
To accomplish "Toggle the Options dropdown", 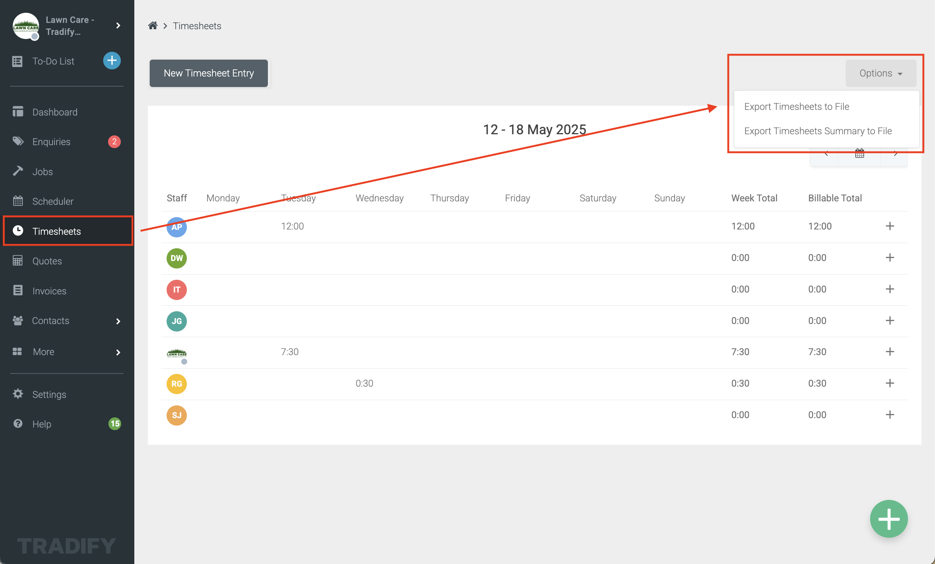I will [x=880, y=73].
